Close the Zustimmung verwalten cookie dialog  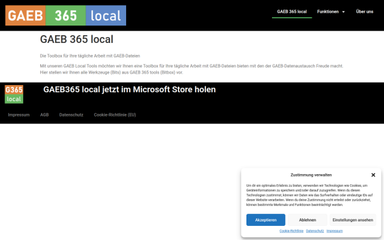point(373,175)
